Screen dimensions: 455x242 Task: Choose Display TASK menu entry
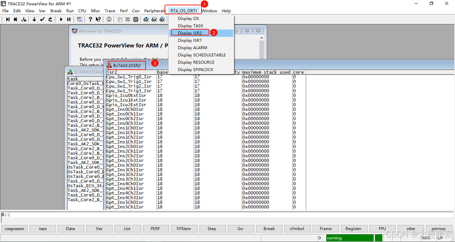point(201,26)
